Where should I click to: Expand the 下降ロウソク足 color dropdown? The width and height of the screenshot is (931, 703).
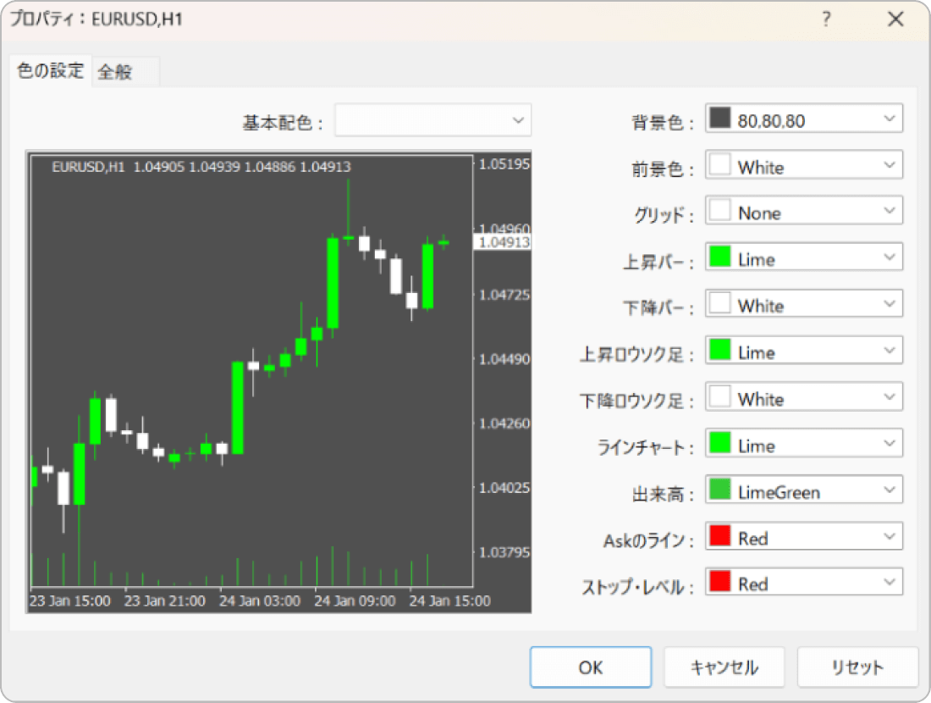click(804, 397)
